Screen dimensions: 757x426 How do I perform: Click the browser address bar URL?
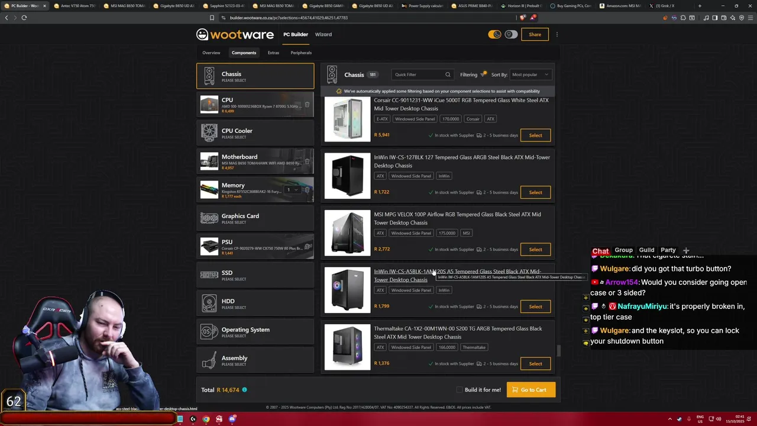(289, 18)
